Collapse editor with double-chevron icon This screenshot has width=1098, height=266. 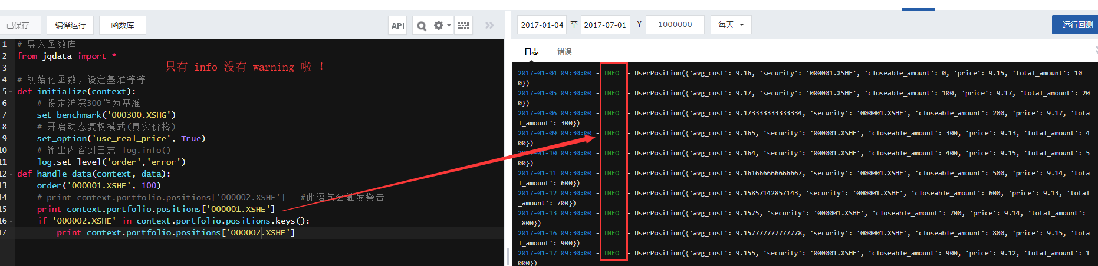[489, 25]
